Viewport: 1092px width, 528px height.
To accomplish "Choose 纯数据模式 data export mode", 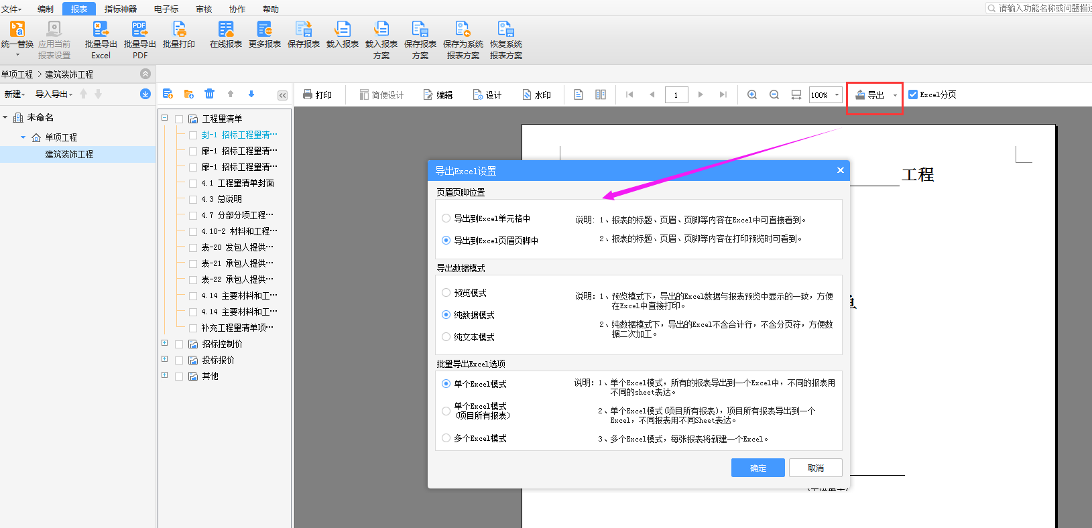I will pyautogui.click(x=446, y=315).
